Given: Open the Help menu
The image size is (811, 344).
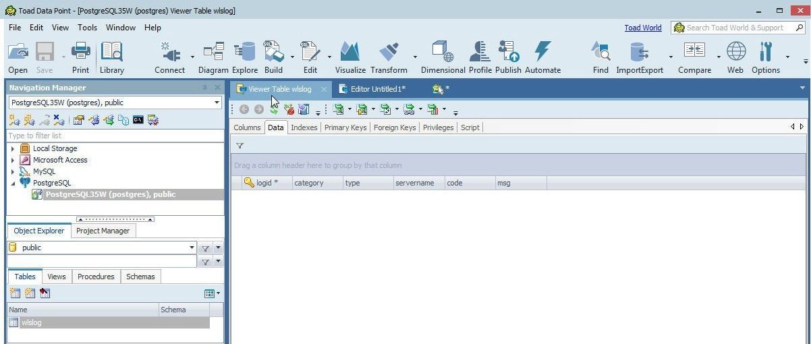Looking at the screenshot, I should [152, 28].
